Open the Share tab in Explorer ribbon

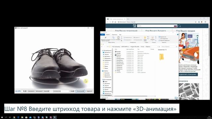point(114,35)
